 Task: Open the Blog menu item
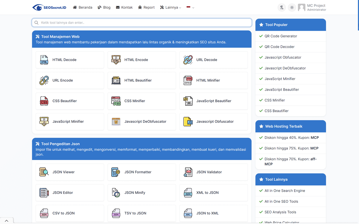(104, 7)
